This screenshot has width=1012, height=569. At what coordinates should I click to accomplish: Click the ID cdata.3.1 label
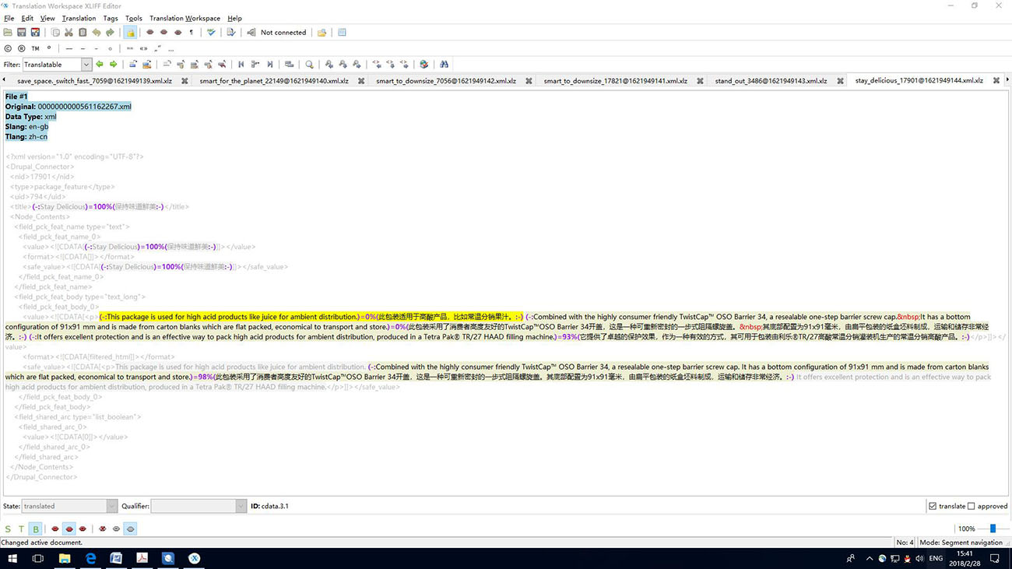click(x=269, y=506)
